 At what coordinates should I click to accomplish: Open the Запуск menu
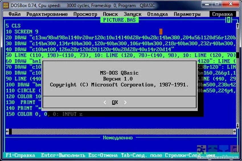[x=132, y=14]
